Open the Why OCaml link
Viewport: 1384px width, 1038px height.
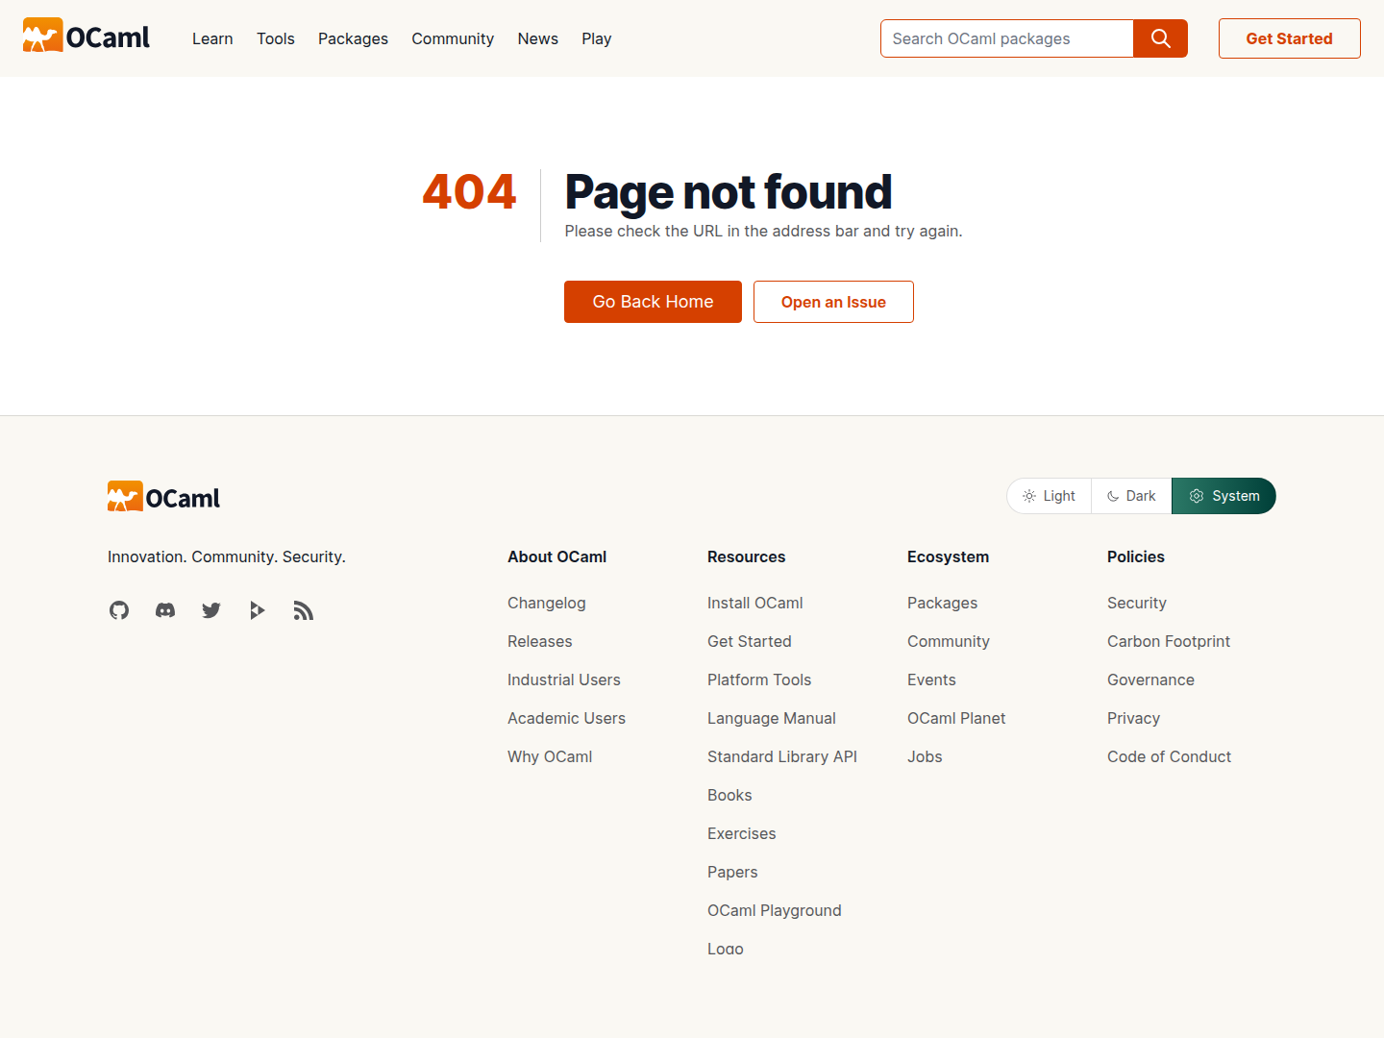click(550, 756)
